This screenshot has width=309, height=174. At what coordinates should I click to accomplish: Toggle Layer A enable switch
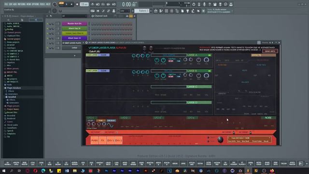click(x=209, y=55)
